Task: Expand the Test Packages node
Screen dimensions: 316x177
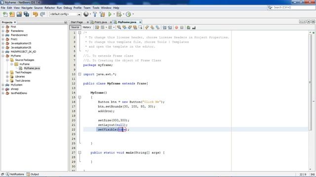Action: point(7,72)
